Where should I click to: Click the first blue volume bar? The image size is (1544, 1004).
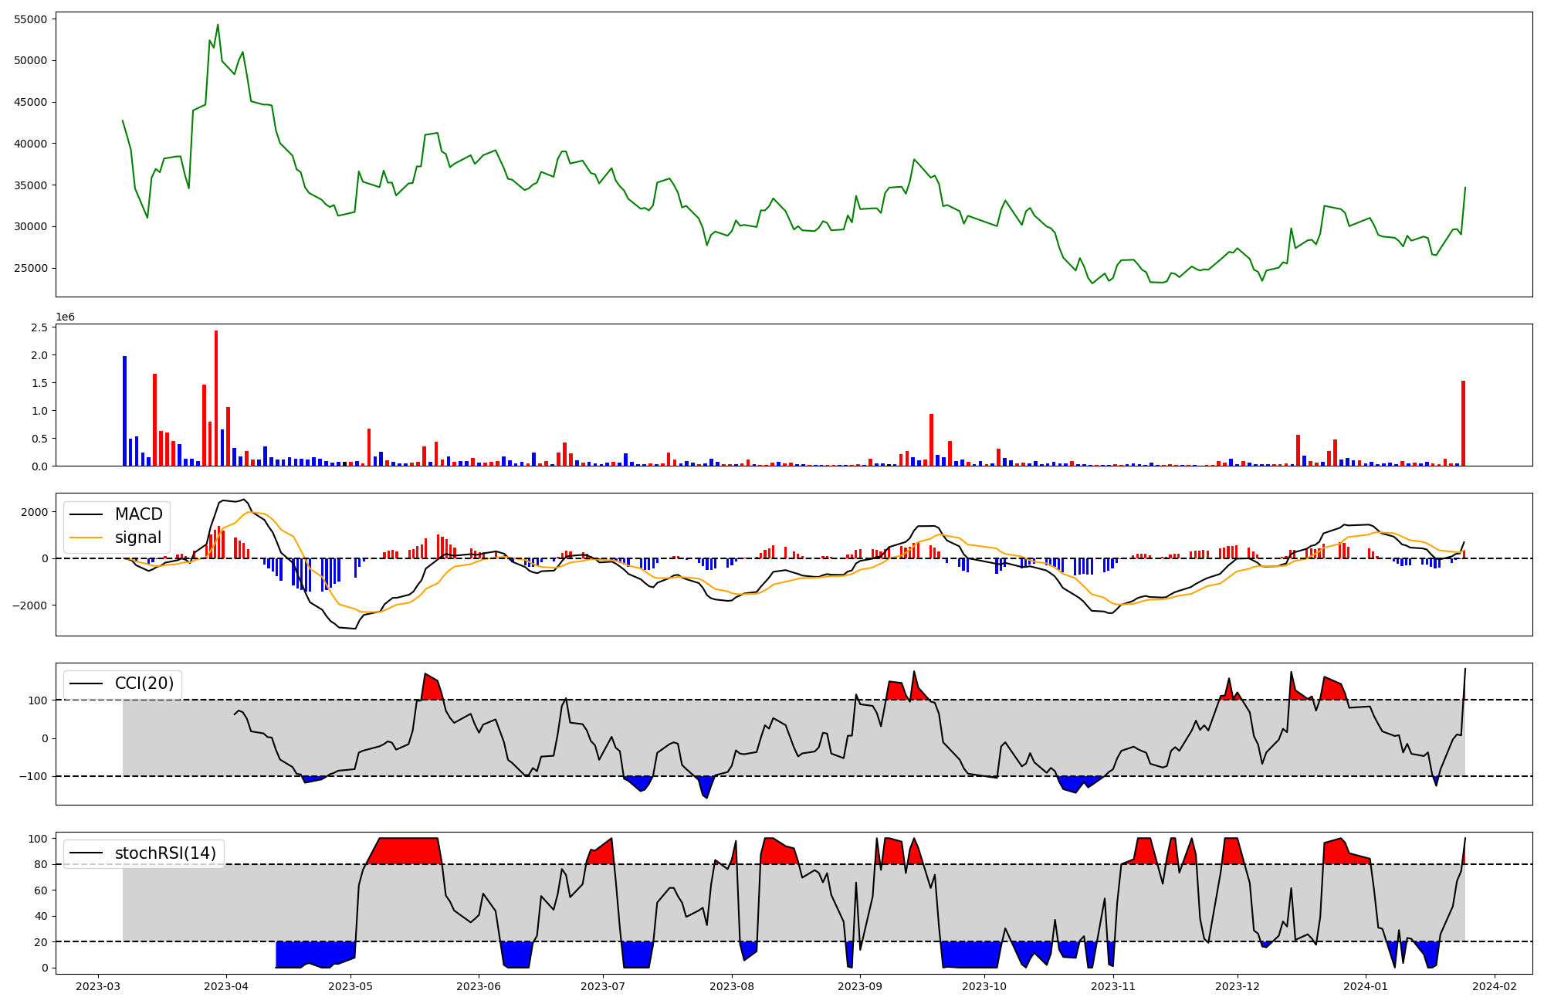(x=124, y=411)
